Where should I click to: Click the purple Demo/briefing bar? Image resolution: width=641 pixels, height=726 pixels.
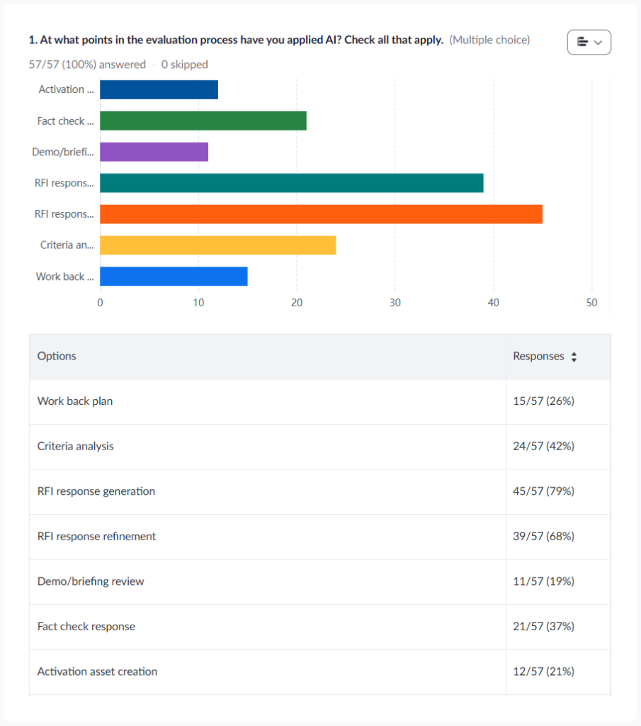coord(154,152)
